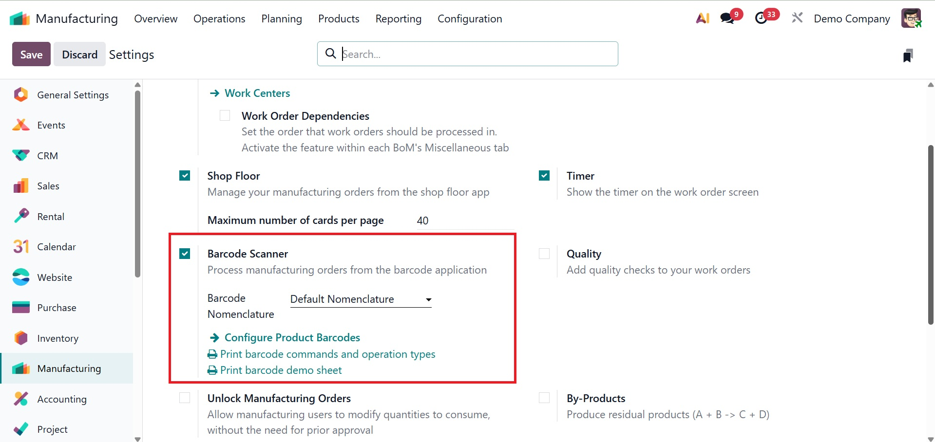The width and height of the screenshot is (935, 442).
Task: Open the Configuration menu
Action: point(470,18)
